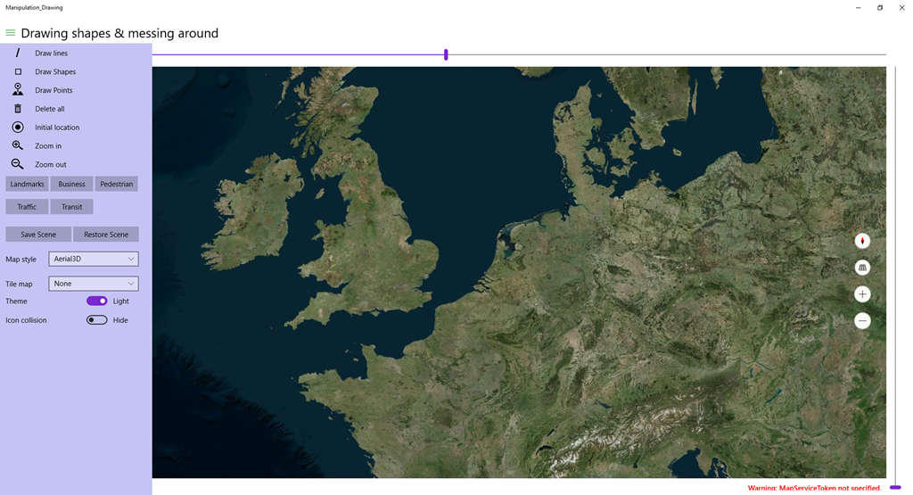This screenshot has width=913, height=495.
Task: Click the Delete all trash icon
Action: pyautogui.click(x=18, y=109)
